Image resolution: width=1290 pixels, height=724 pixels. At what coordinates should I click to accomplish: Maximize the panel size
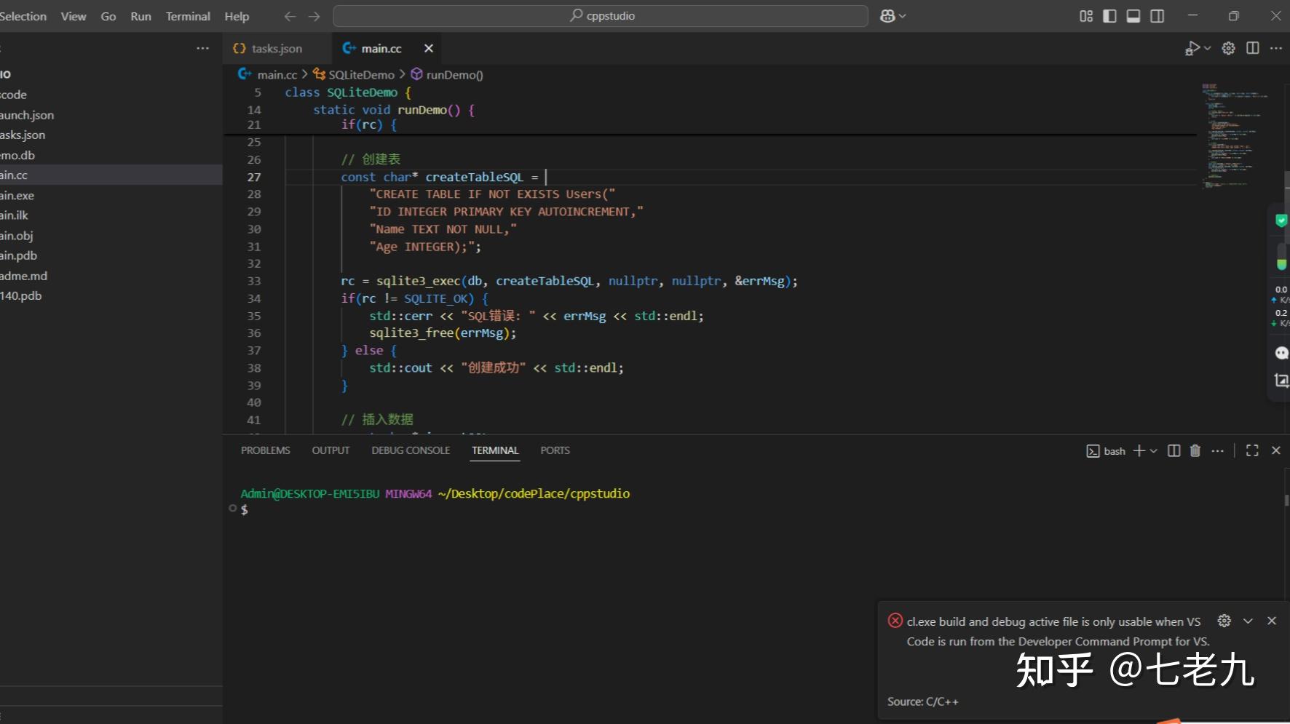1252,451
